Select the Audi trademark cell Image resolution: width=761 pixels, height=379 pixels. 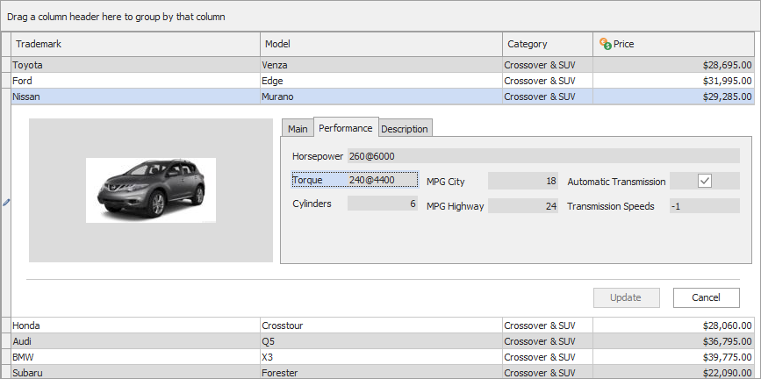point(135,341)
